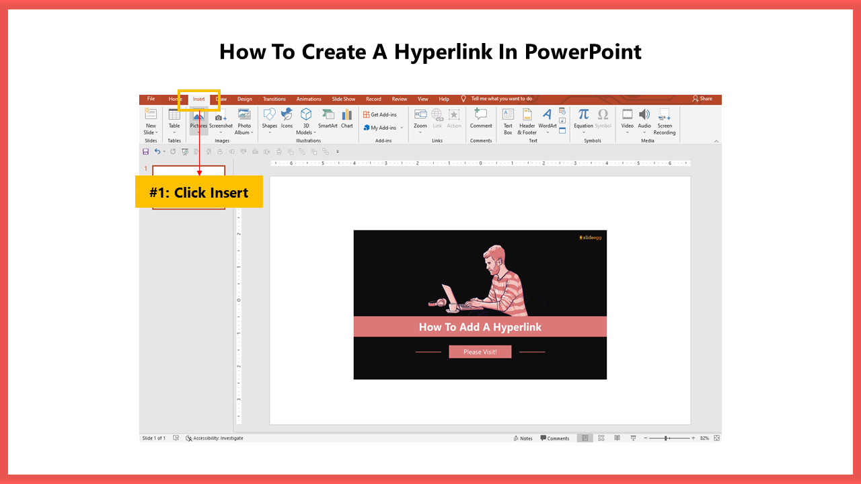Click the WordArt icon
The width and height of the screenshot is (861, 484).
tap(547, 114)
